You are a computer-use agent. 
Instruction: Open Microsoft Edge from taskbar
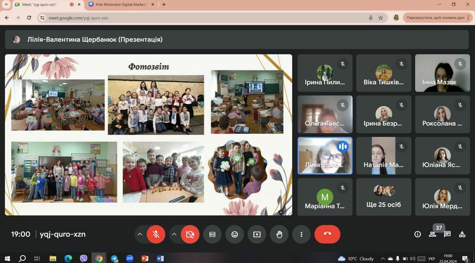pos(68,258)
